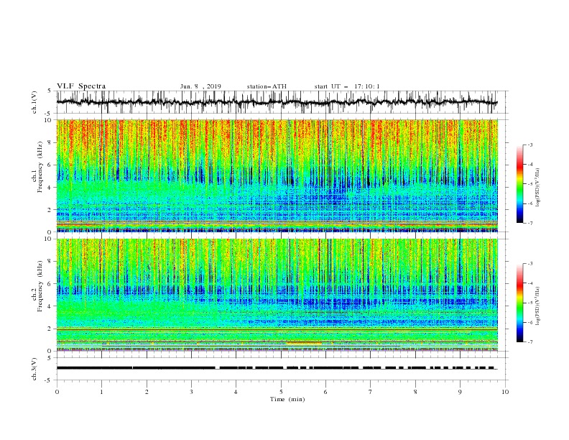The image size is (569, 440).
Task: Click the "ch.1(V)" waveform axis label
Action: [34, 102]
